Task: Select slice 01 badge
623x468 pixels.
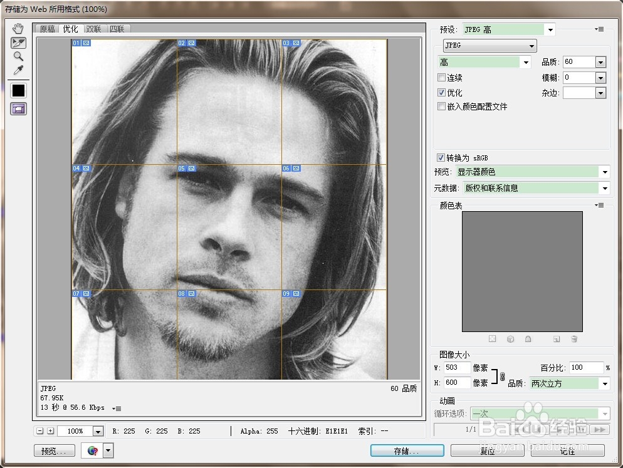Action: point(81,43)
